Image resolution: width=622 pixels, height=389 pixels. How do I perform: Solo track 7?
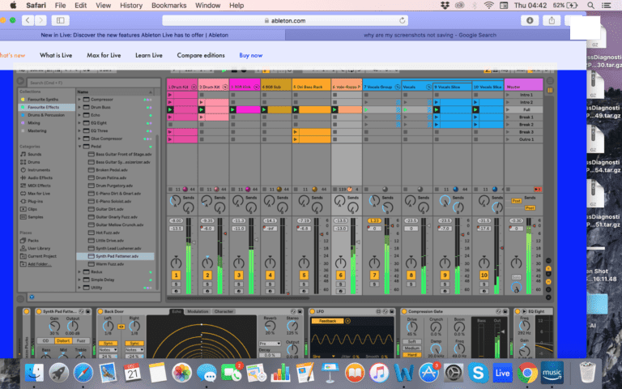(x=374, y=284)
